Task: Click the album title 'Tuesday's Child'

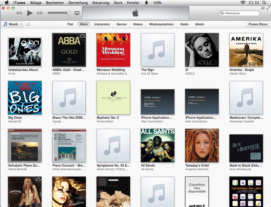Action: point(197,166)
